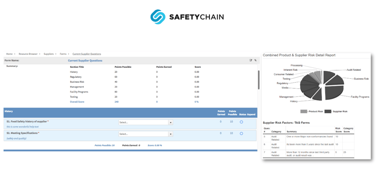Select the Facility Programs summary row title
The height and width of the screenshot is (184, 380).
pyautogui.click(x=79, y=92)
